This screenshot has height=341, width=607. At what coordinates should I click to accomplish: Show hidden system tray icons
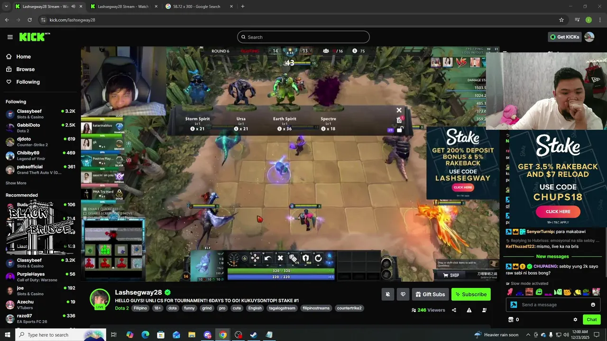pyautogui.click(x=529, y=335)
